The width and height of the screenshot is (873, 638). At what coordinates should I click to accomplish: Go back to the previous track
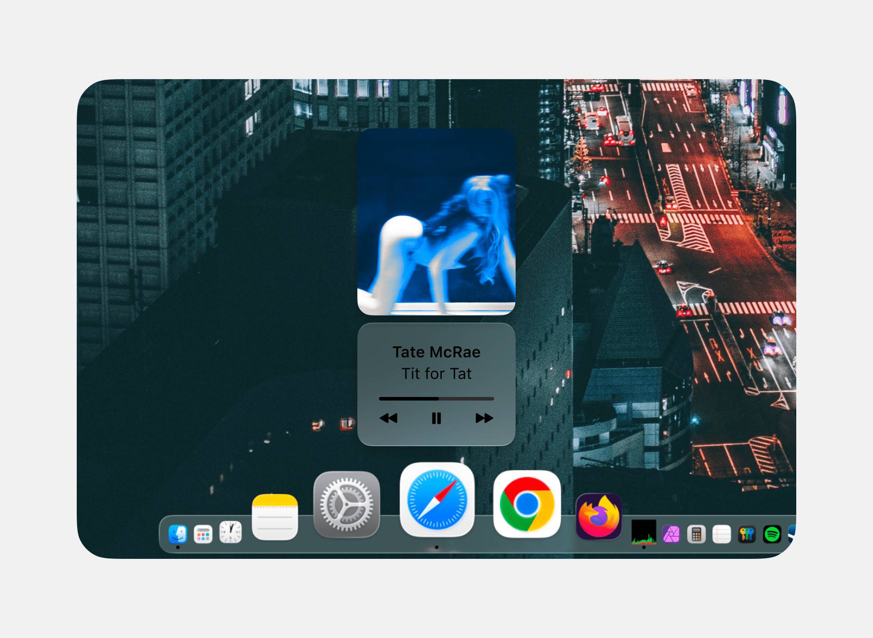tap(389, 419)
